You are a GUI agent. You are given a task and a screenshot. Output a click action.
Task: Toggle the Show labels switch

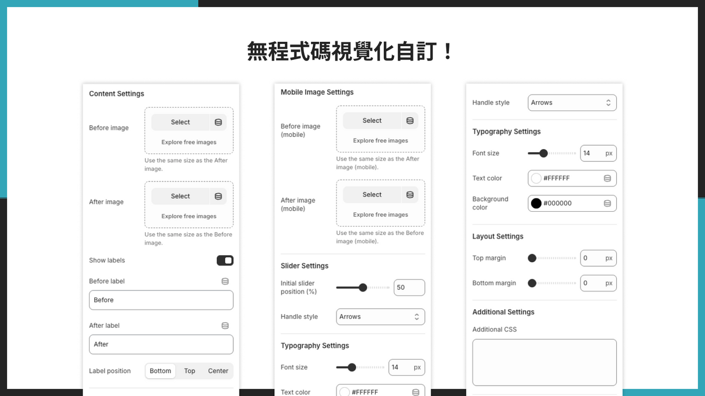pyautogui.click(x=225, y=260)
